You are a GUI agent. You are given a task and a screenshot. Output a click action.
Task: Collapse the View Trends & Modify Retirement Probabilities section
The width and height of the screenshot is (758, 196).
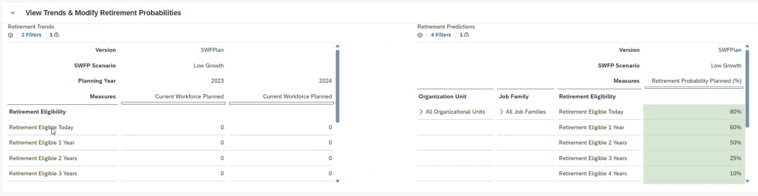click(x=12, y=13)
